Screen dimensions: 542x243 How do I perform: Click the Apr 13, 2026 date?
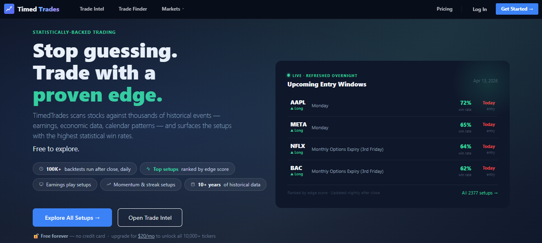(x=486, y=81)
